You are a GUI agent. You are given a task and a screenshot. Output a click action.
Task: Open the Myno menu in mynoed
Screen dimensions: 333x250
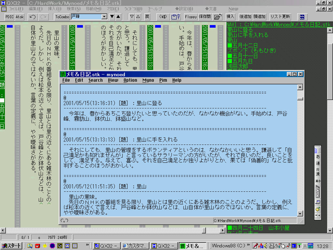148,80
